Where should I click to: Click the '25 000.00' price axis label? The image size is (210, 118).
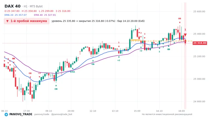[x=199, y=79]
